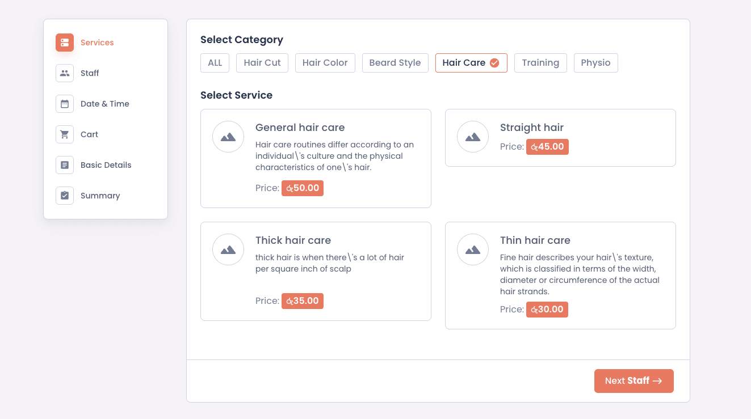Open the Services step label
This screenshot has height=419, width=751.
click(97, 43)
